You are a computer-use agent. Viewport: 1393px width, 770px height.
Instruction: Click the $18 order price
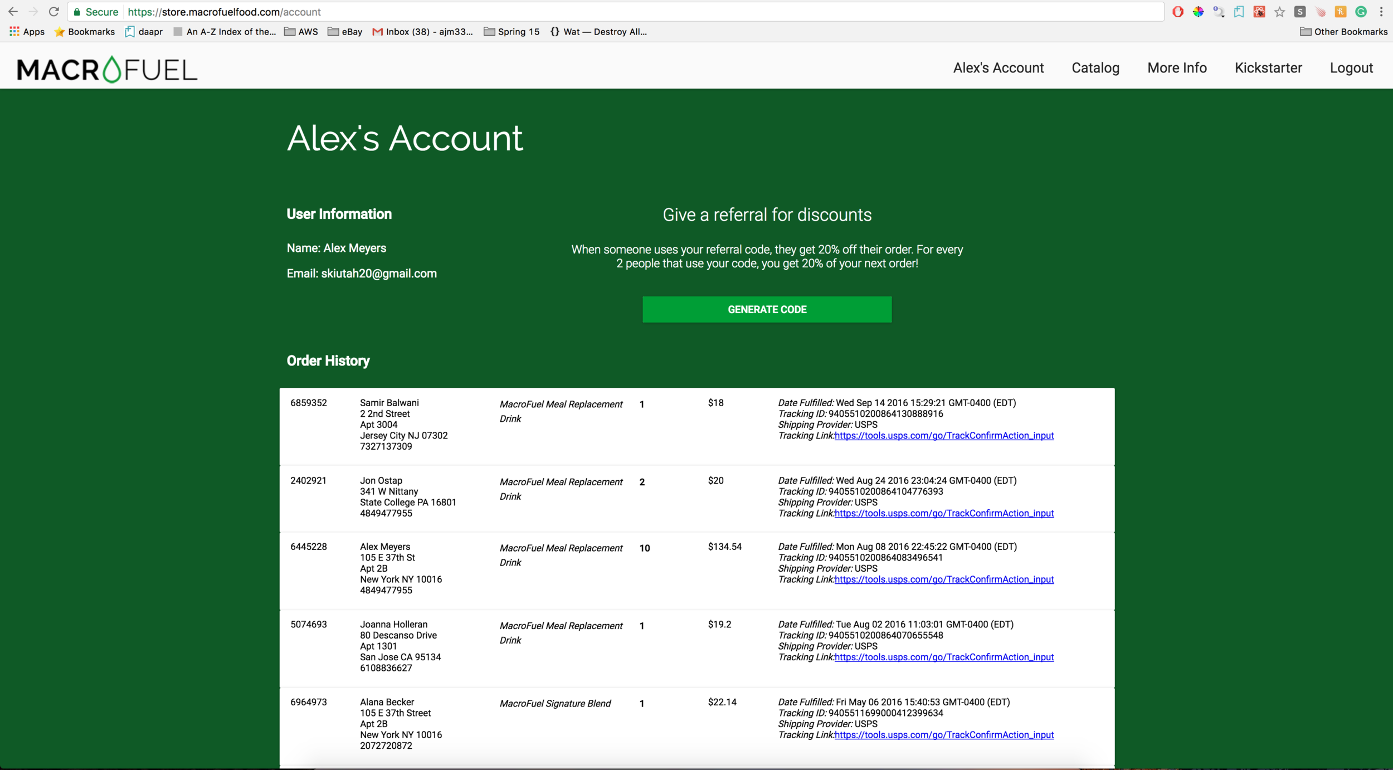(x=715, y=403)
